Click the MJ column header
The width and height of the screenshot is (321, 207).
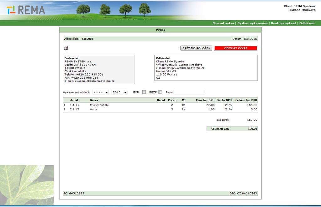[x=184, y=100]
